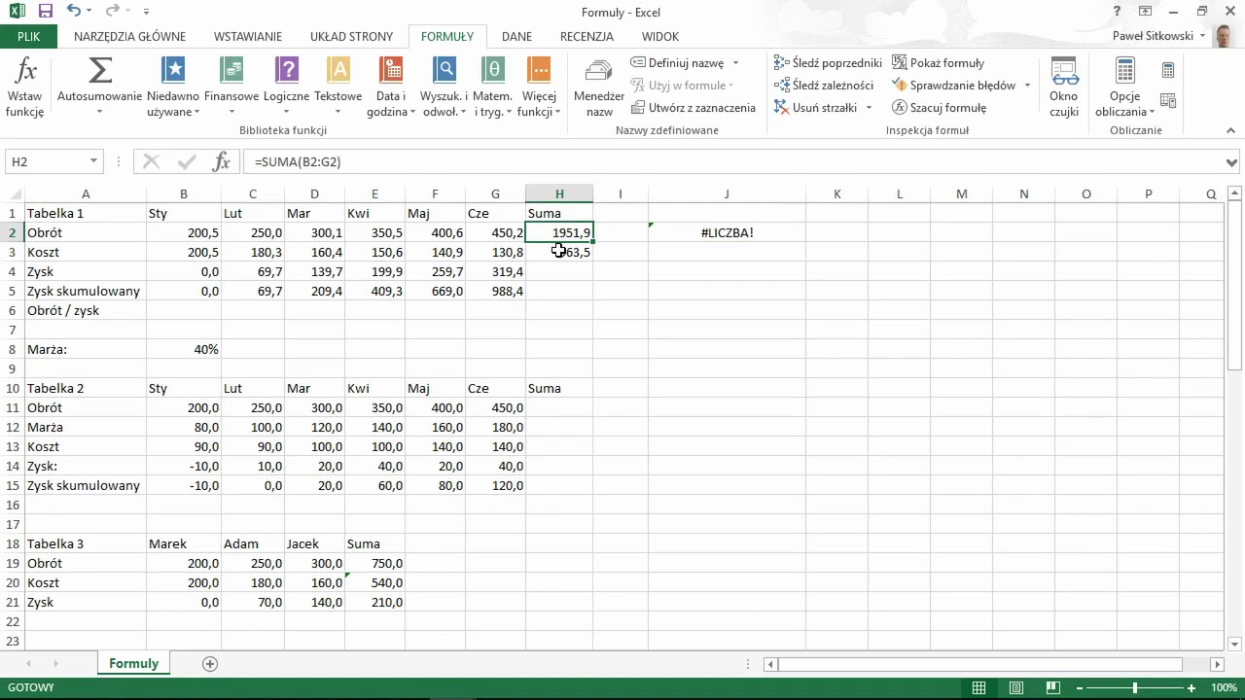Viewport: 1245px width, 700px height.
Task: Save workbook from quick access toolbar
Action: tap(45, 12)
